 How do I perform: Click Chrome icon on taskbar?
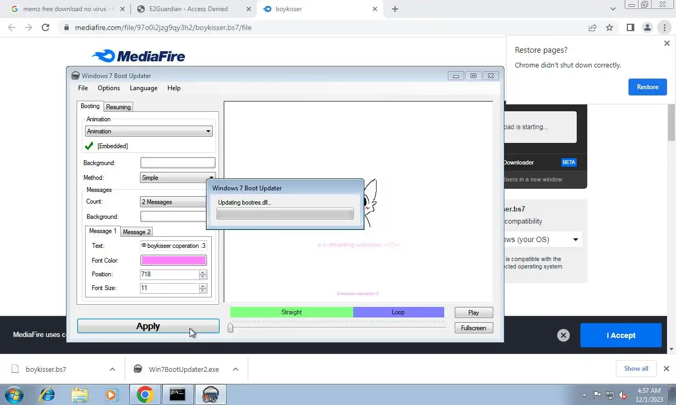pos(145,394)
